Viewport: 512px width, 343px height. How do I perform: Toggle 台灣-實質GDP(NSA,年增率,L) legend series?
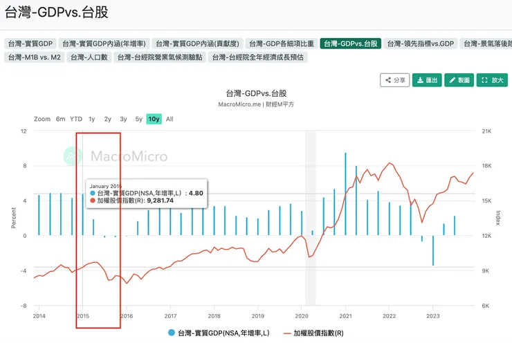pyautogui.click(x=219, y=333)
